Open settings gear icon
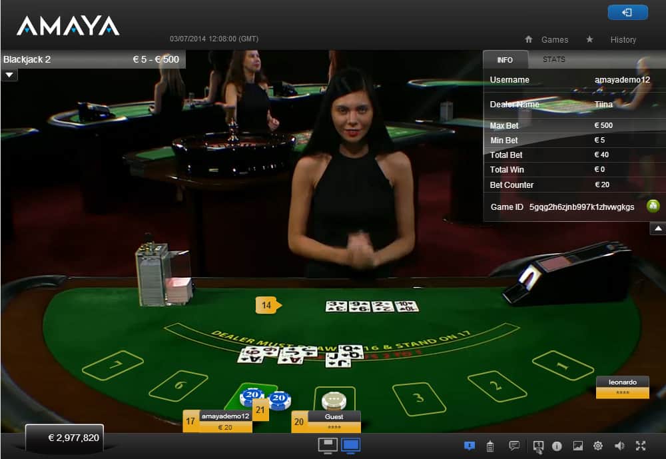The height and width of the screenshot is (459, 666). 598,446
